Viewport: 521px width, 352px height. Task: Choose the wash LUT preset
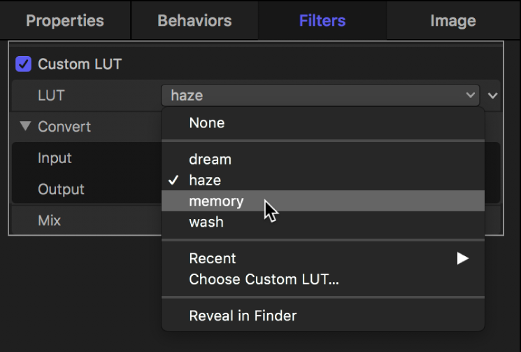click(x=206, y=222)
